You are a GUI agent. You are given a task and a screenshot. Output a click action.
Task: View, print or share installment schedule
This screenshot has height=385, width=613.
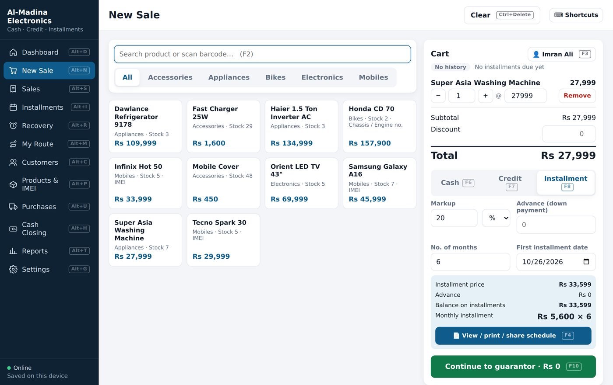tap(513, 336)
